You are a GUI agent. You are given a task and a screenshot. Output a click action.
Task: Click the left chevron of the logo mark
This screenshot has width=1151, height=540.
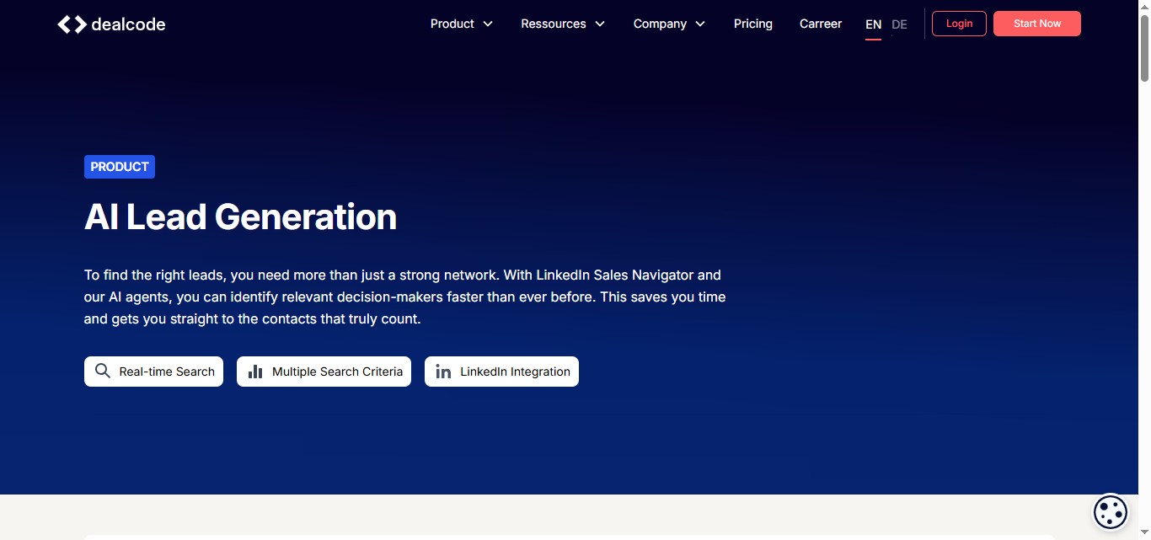tap(66, 24)
